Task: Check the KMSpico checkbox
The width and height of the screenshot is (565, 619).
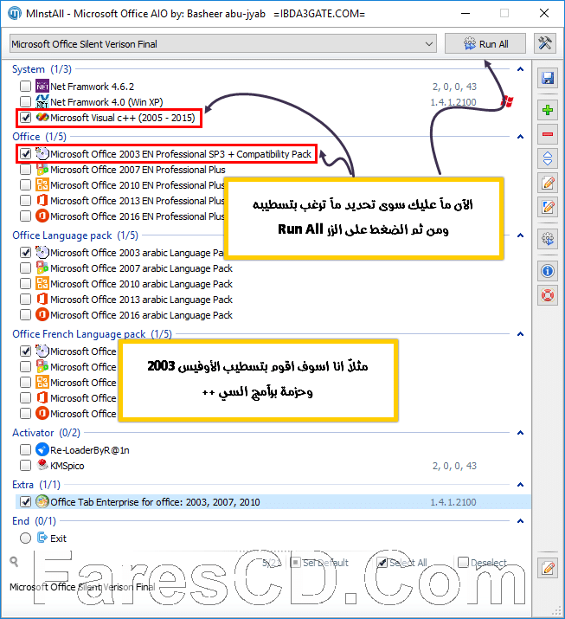Action: [25, 466]
